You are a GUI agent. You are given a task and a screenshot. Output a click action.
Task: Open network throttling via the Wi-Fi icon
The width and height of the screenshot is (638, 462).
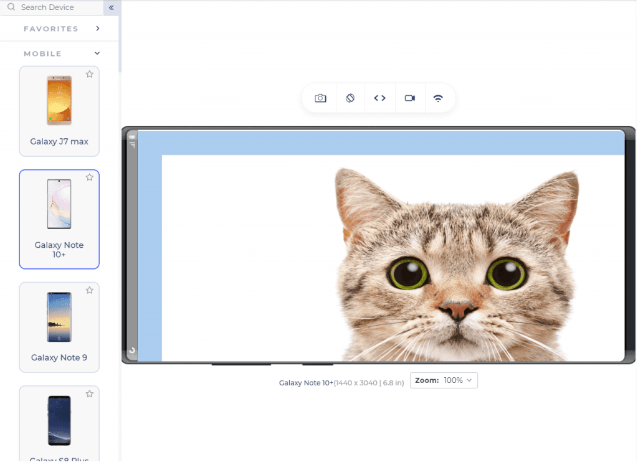438,98
